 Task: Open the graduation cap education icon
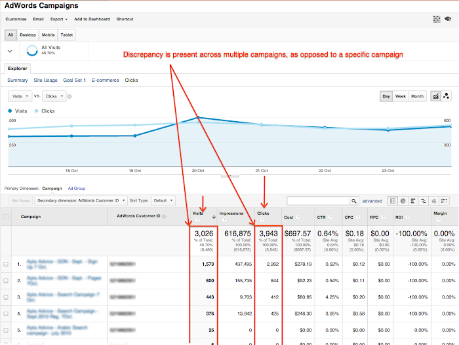(x=448, y=19)
